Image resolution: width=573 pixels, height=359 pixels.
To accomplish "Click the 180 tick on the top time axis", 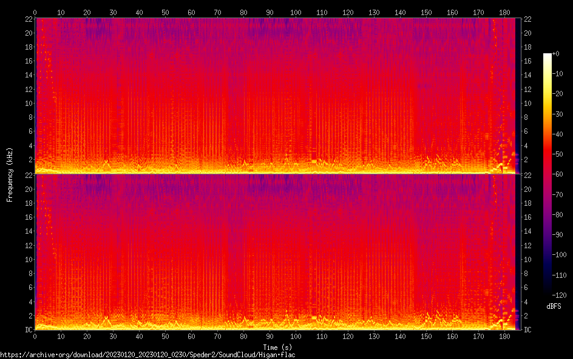I will (504, 12).
